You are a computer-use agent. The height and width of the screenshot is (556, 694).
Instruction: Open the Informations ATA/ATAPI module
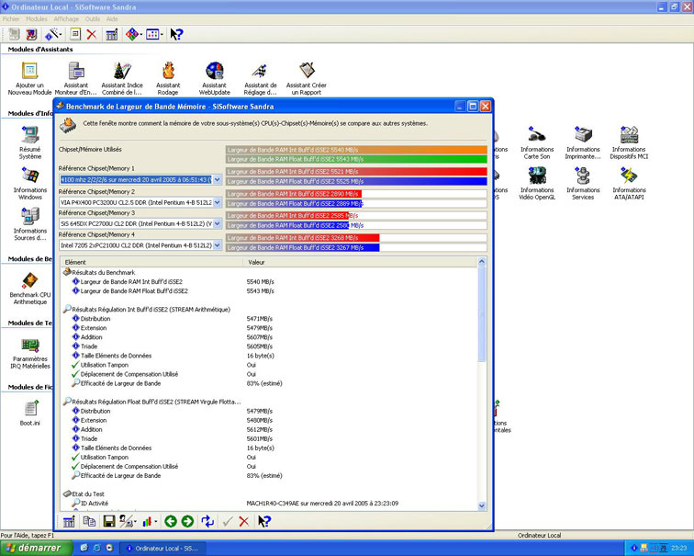coord(629,184)
